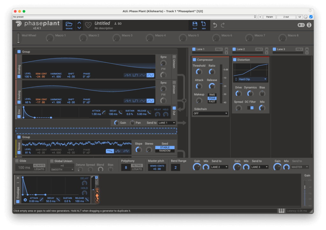Step through presets with up/down chevrons

coord(79,25)
